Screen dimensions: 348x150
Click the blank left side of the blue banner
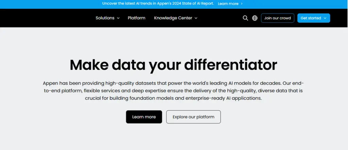(x=41, y=4)
